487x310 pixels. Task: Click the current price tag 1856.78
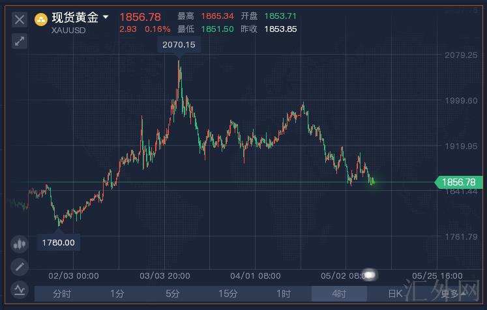pyautogui.click(x=459, y=182)
